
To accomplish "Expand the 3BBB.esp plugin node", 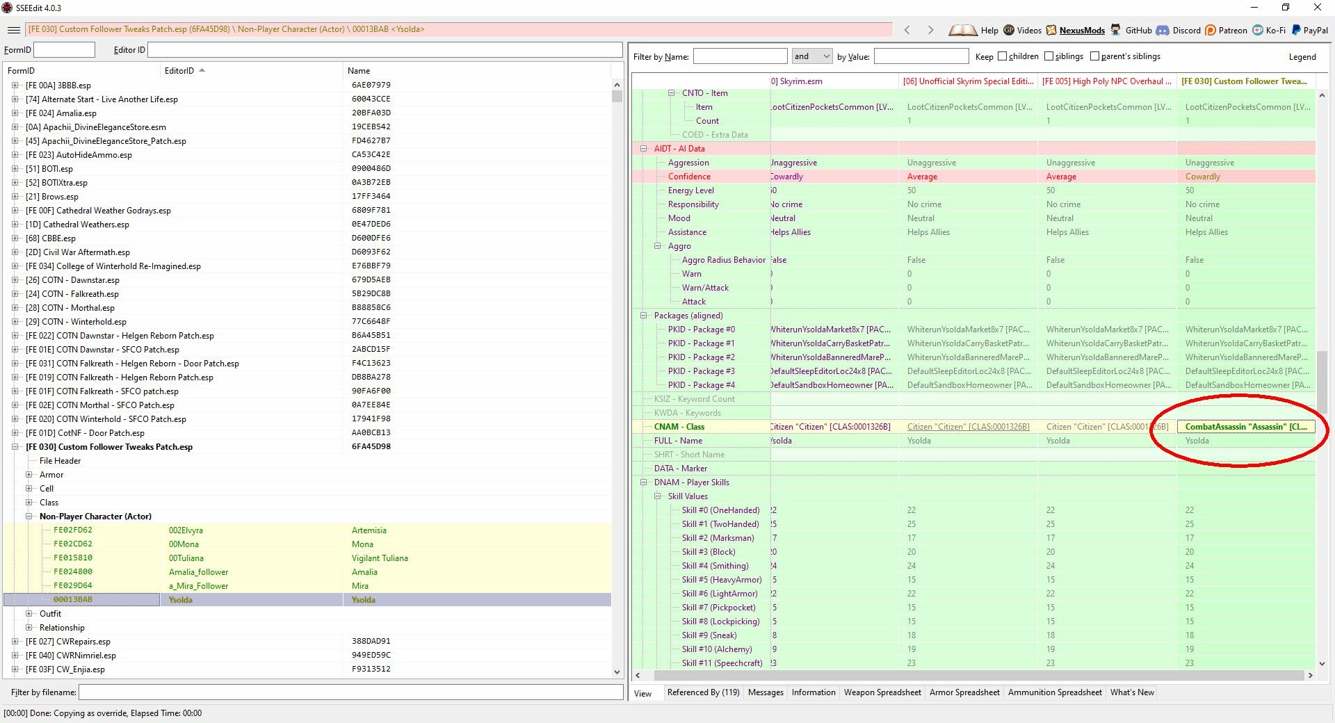I will (x=15, y=85).
